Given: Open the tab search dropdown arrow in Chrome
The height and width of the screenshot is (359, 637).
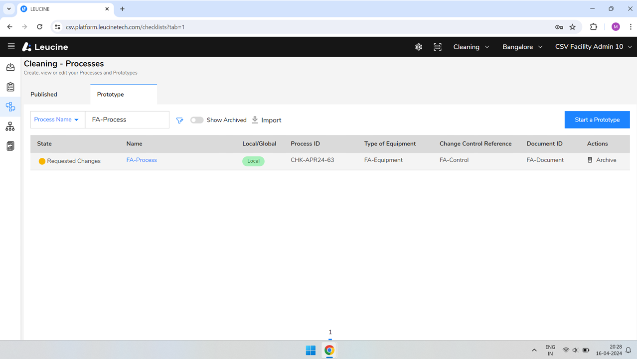Looking at the screenshot, I should [x=9, y=9].
